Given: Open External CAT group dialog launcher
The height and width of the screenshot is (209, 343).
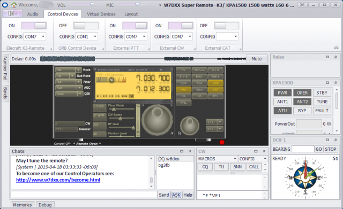Looking at the screenshot, I should click(240, 49).
